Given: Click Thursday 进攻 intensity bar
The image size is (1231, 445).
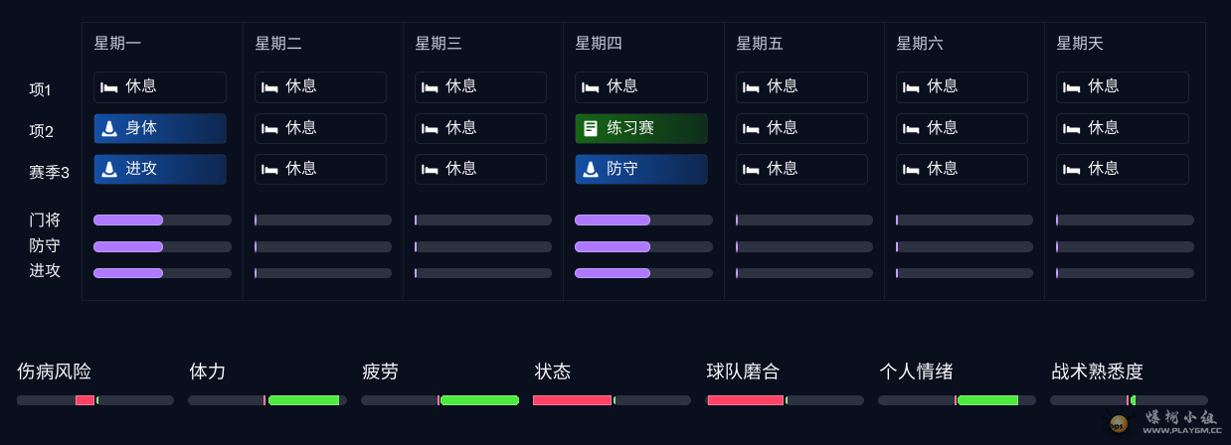Looking at the screenshot, I should point(643,273).
